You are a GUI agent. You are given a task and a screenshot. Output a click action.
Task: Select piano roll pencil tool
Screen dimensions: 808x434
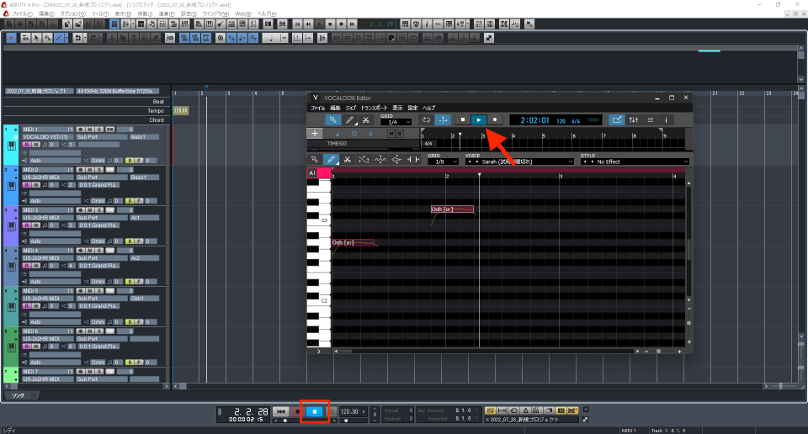point(331,160)
